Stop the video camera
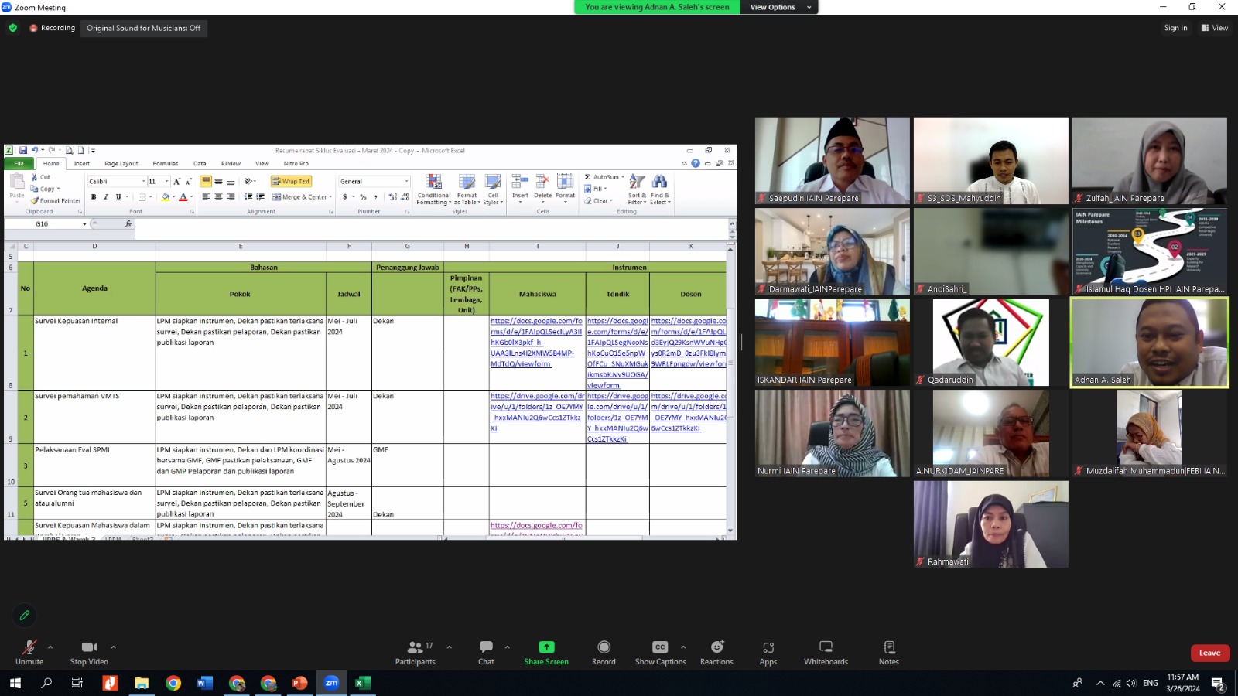The image size is (1238, 696). 89,652
